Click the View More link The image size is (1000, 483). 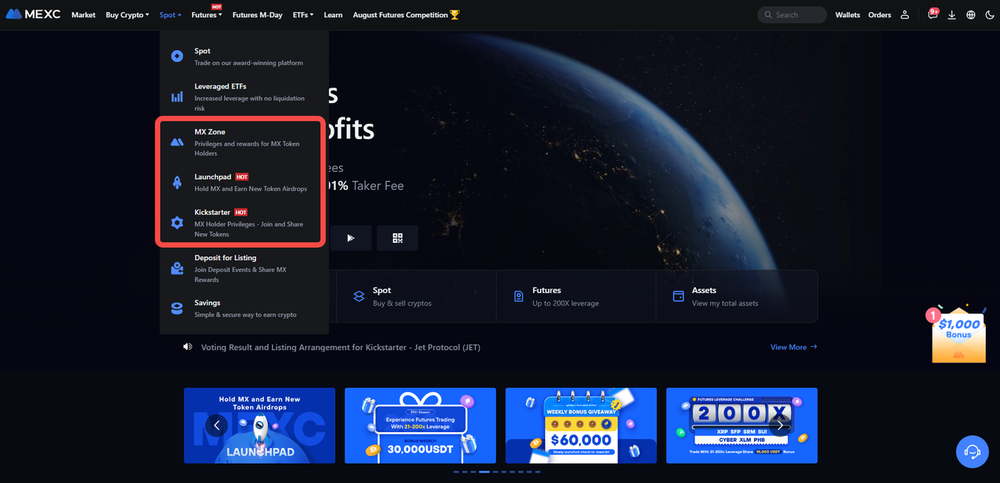pos(793,347)
